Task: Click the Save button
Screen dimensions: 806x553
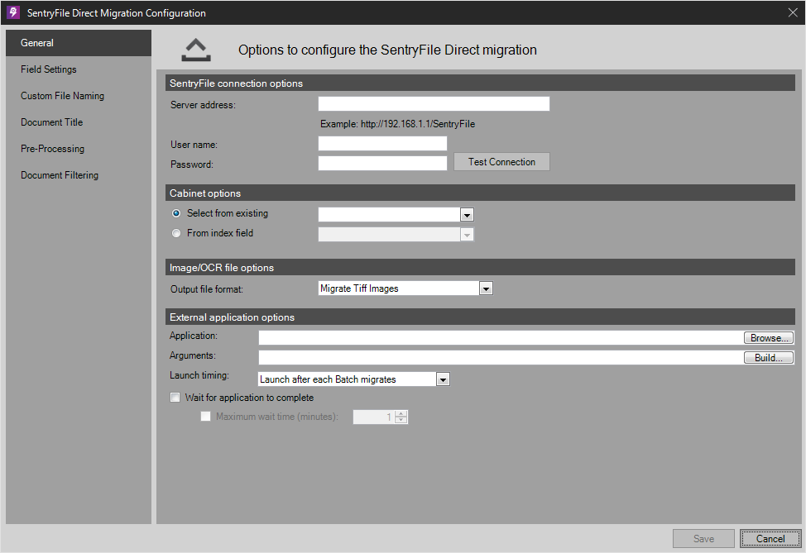Action: click(703, 539)
